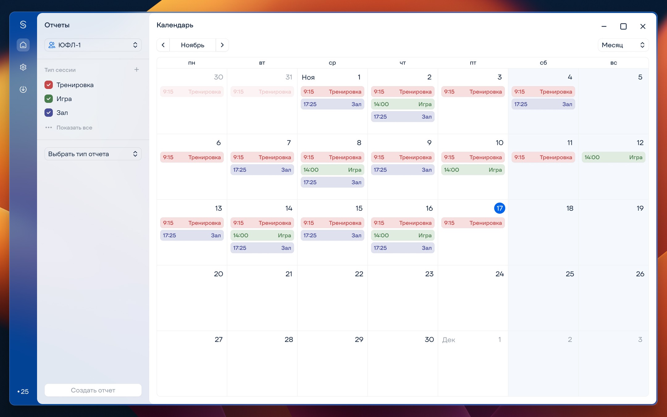Minimize the Календарь window
The image size is (667, 417).
click(604, 27)
